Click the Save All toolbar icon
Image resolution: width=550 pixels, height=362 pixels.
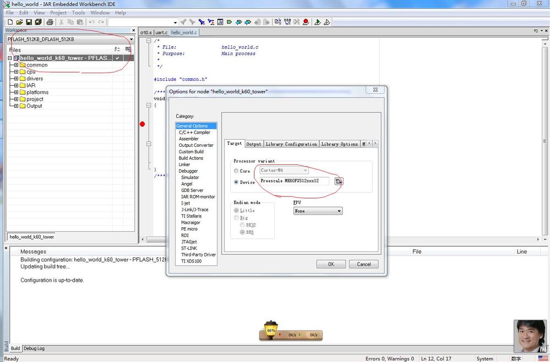pos(38,22)
